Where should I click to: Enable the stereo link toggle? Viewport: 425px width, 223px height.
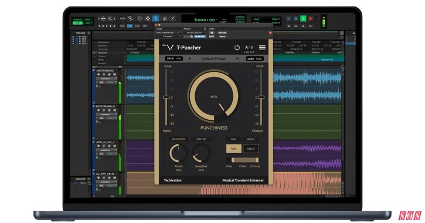pyautogui.click(x=179, y=139)
